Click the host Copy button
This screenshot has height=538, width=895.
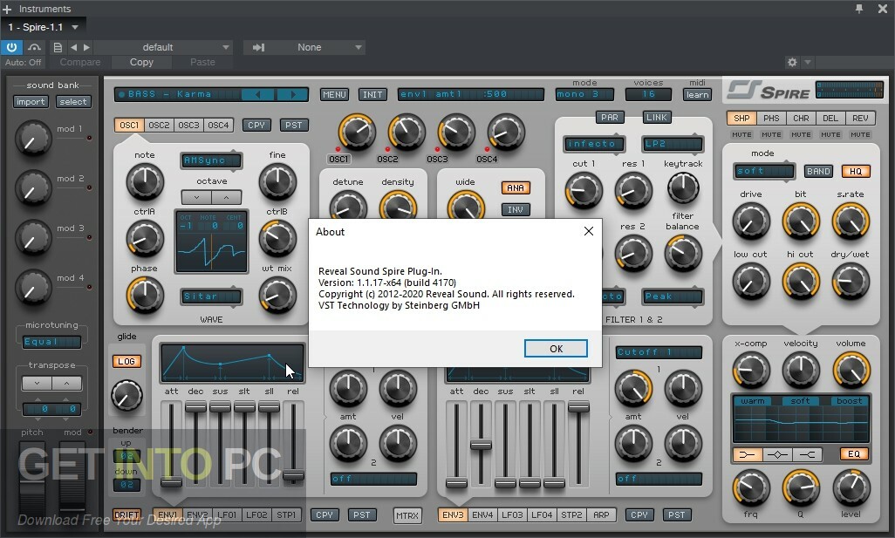[141, 62]
